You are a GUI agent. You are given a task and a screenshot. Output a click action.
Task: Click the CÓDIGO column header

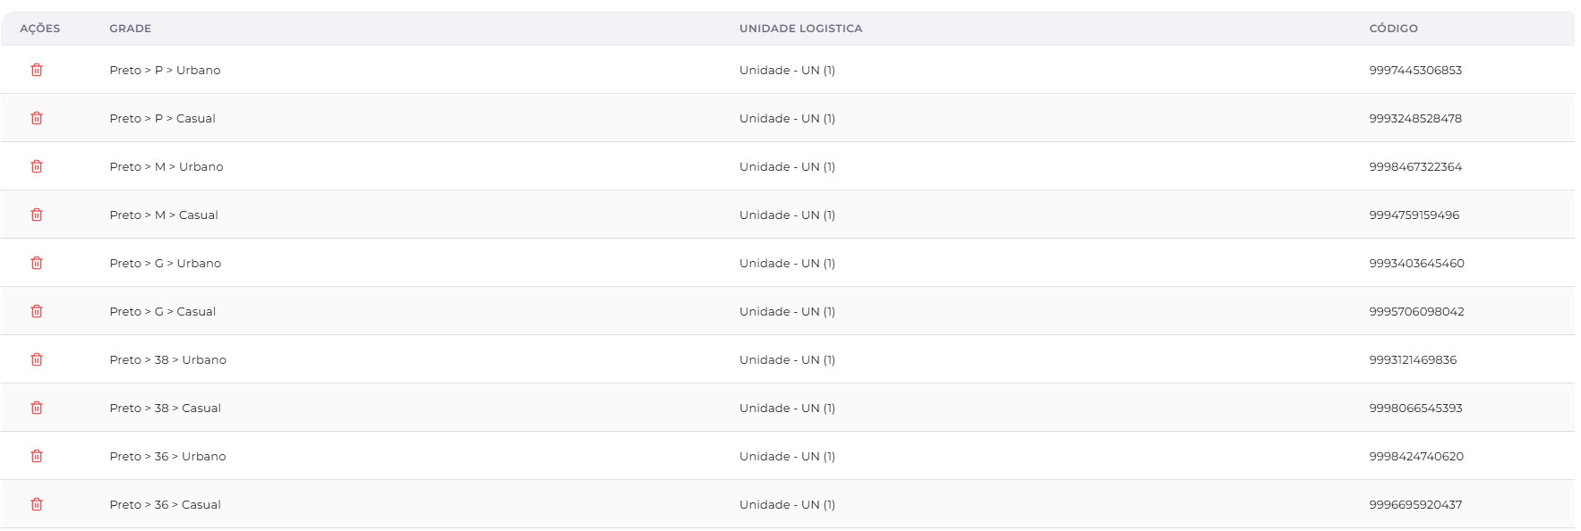(x=1393, y=29)
